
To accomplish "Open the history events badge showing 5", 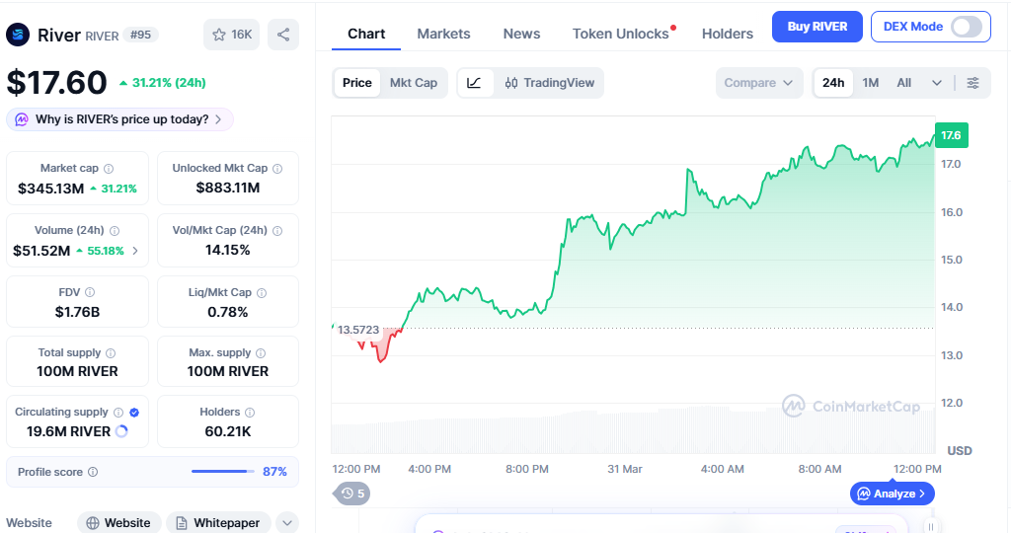I will tap(352, 494).
